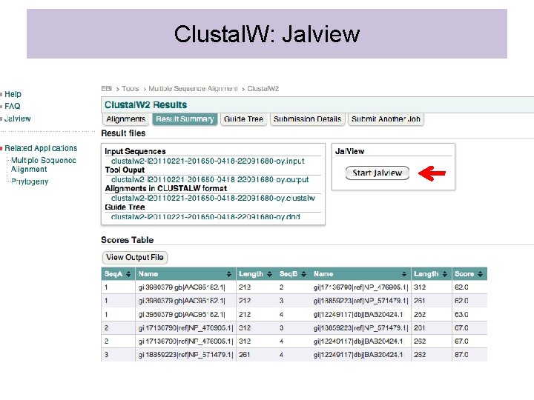Click the View Output File button
The image size is (534, 400).
pyautogui.click(x=135, y=257)
